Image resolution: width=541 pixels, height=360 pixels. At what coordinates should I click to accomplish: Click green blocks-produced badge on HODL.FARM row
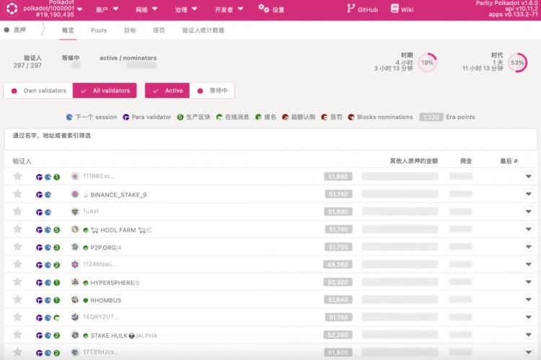[56, 230]
